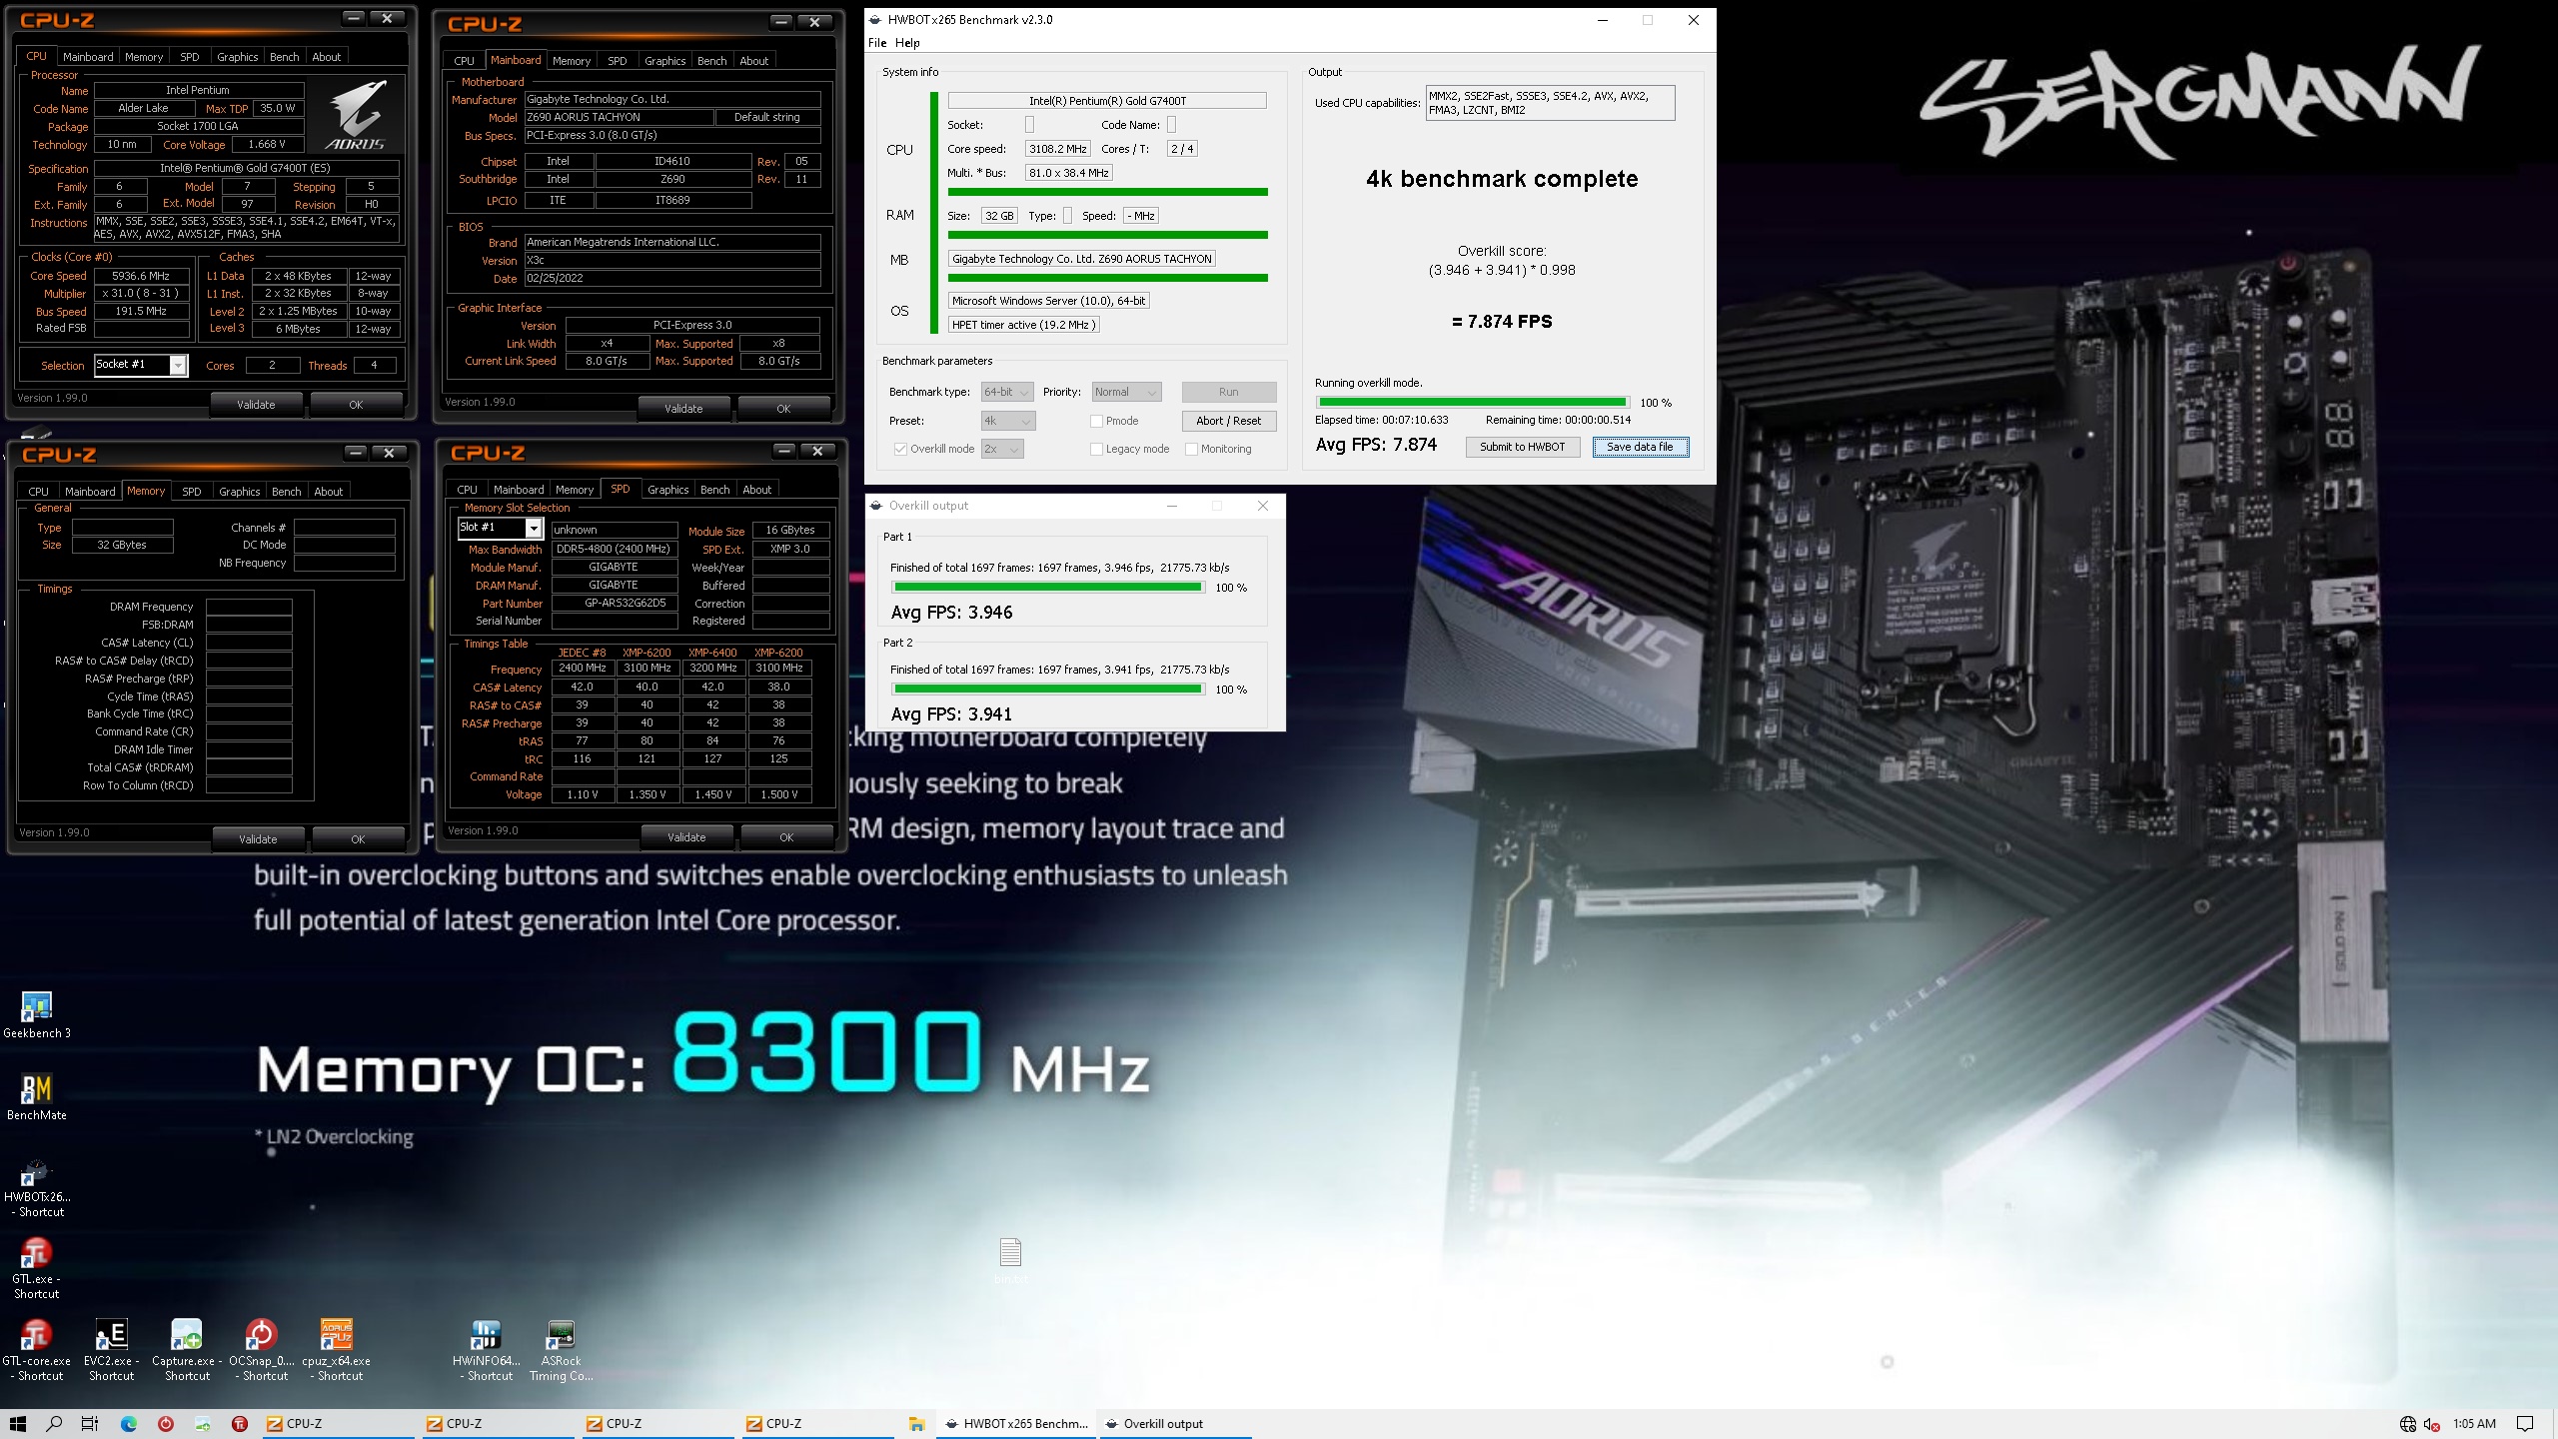Open the ASRock Timing Configurator icon
The image size is (2558, 1439).
(x=562, y=1350)
